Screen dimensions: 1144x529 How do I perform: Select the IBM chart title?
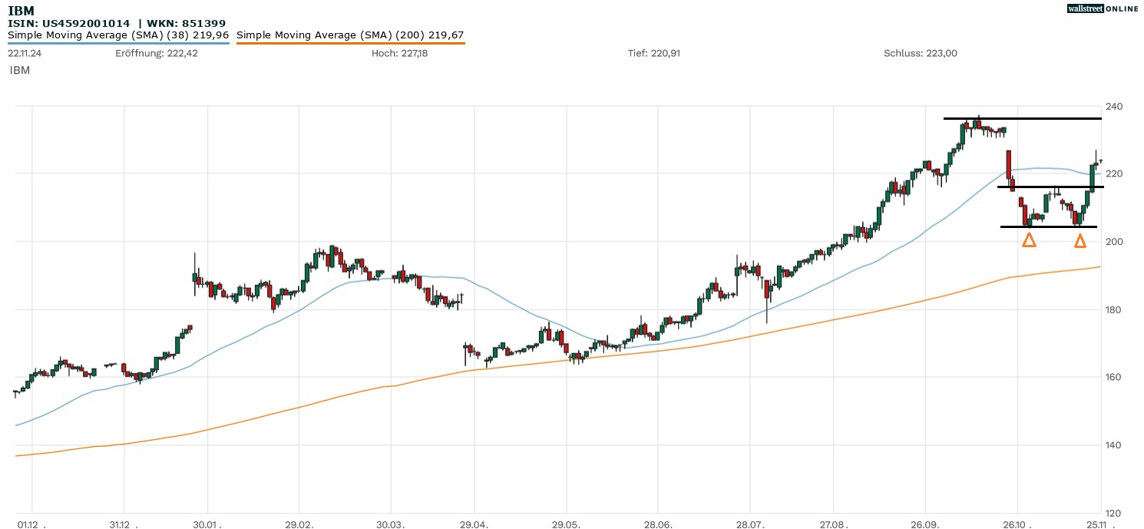(20, 11)
